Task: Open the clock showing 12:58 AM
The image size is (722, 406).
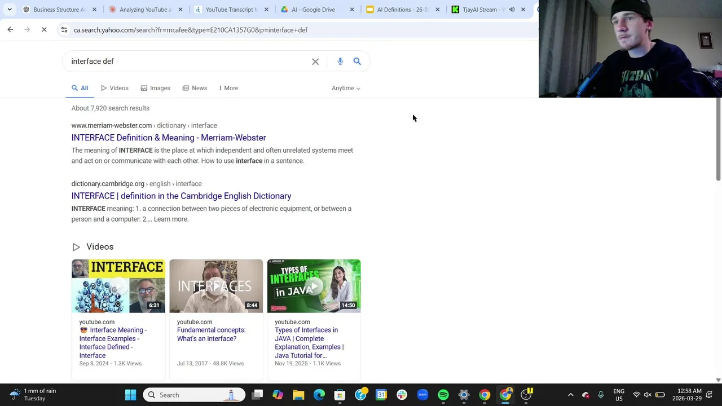Action: (688, 395)
